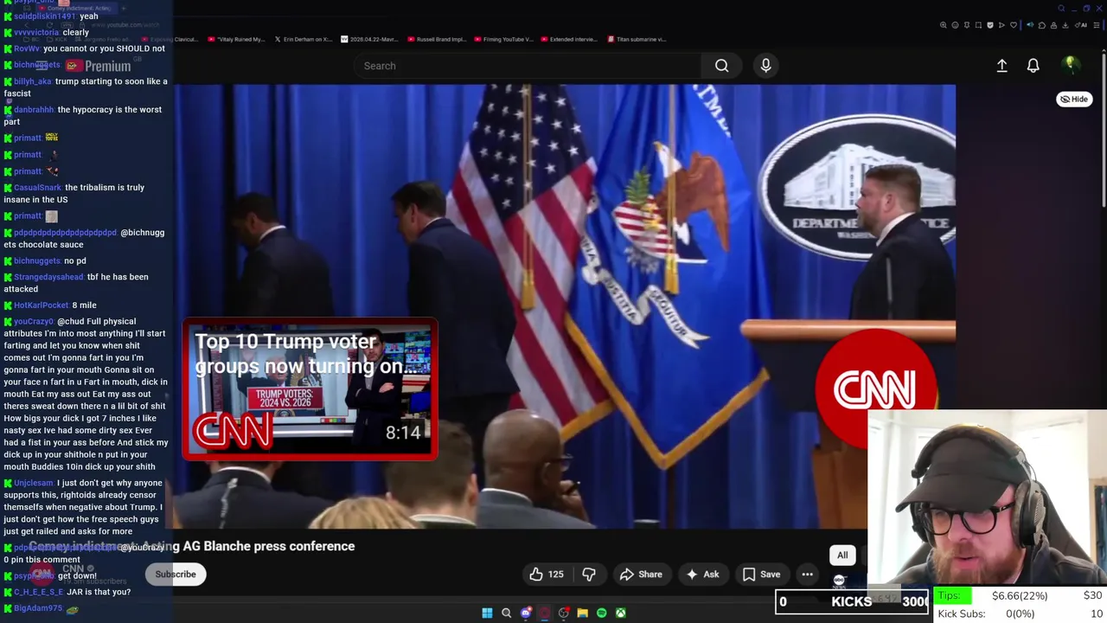
Task: Click the Subscribe button
Action: point(176,575)
